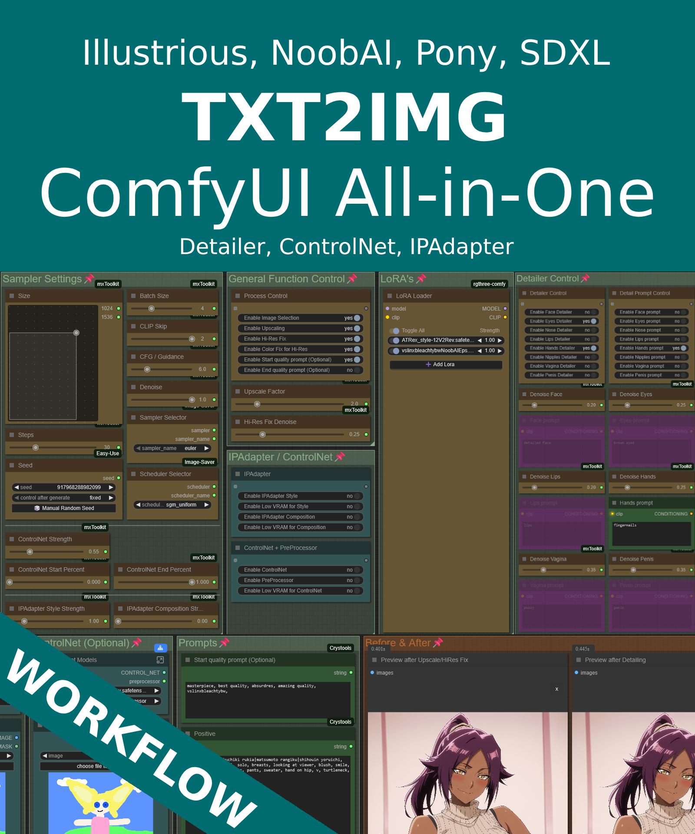This screenshot has height=834, width=695.
Task: Collapse the Size node via its title dot
Action: 12,296
